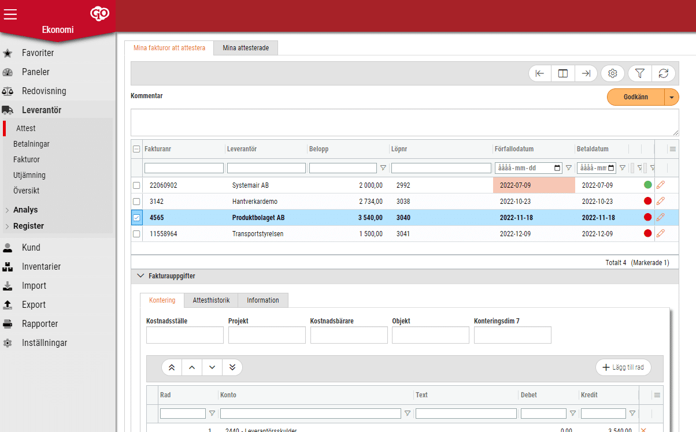This screenshot has width=696, height=432.
Task: Open the hamburger menu at top left
Action: tap(10, 15)
